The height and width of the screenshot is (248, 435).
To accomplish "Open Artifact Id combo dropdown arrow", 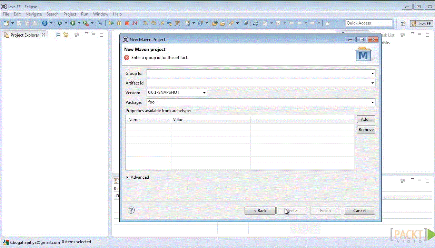I will click(373, 83).
